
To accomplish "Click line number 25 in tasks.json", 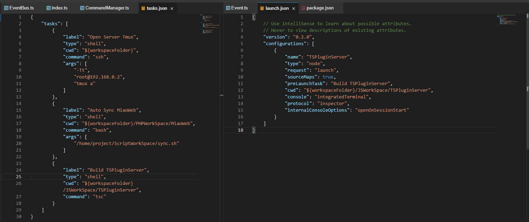I will pos(19,176).
